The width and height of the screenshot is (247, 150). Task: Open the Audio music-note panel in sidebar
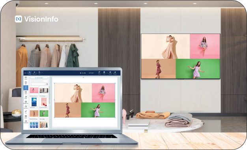click(26, 97)
